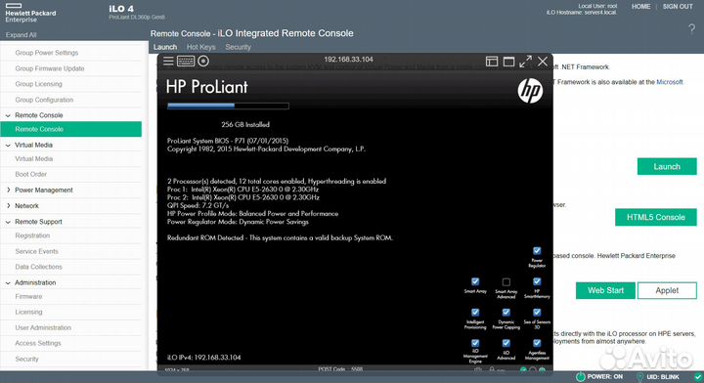Expand the Network sidebar section
Image resolution: width=704 pixels, height=383 pixels.
pyautogui.click(x=8, y=206)
